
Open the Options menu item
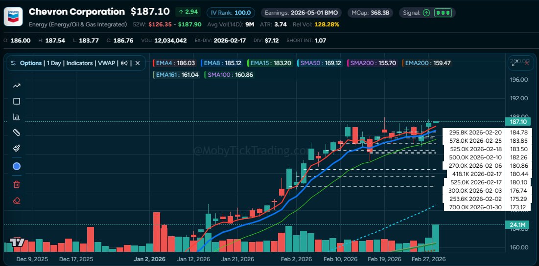tap(30, 63)
